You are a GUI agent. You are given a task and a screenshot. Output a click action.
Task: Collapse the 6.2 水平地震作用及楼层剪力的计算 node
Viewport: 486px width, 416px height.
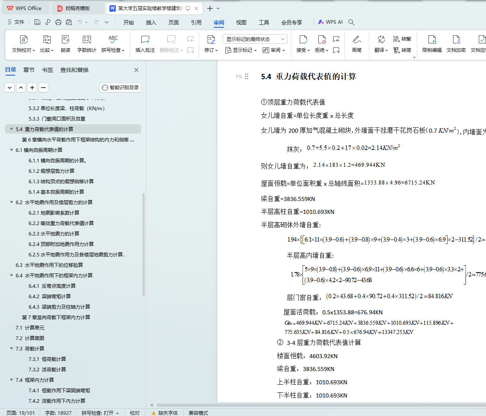pos(11,202)
